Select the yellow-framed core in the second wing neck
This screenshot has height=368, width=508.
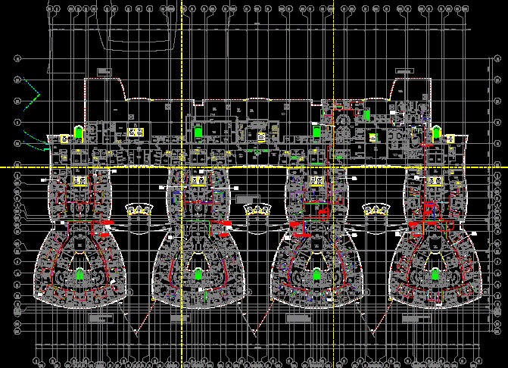point(198,181)
